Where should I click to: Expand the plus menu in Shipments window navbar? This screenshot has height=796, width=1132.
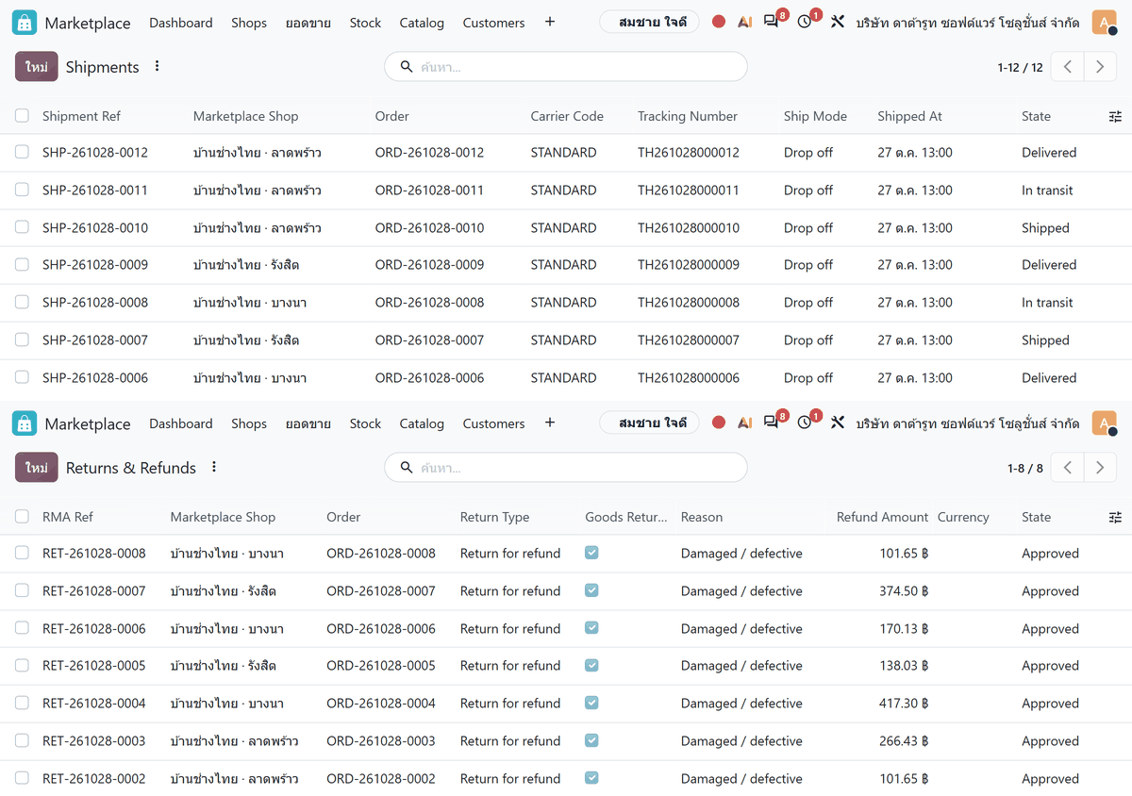pyautogui.click(x=550, y=22)
